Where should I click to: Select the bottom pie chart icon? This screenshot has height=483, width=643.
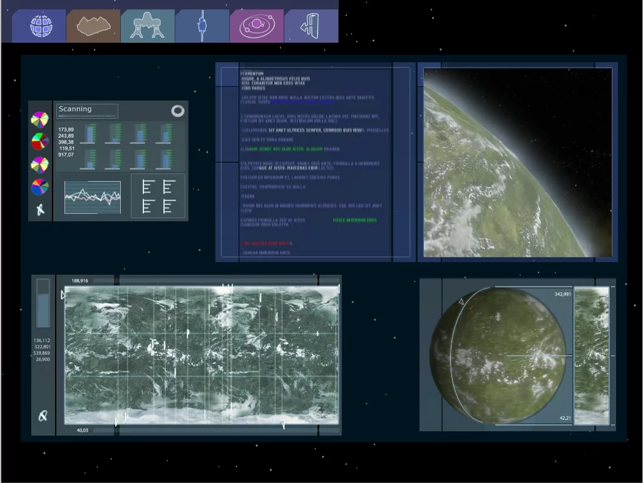point(40,187)
